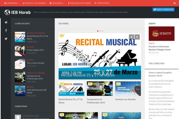The height and width of the screenshot is (119, 179).
Task: Select third slider dot indicator
Action: click(x=102, y=31)
